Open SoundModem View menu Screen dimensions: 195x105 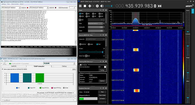click(8, 4)
